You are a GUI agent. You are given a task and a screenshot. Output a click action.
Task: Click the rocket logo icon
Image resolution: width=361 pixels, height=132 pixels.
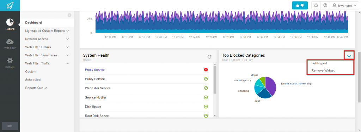(x=10, y=5)
